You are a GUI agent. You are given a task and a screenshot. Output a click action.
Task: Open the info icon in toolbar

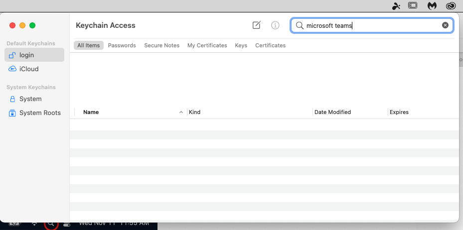click(x=275, y=25)
